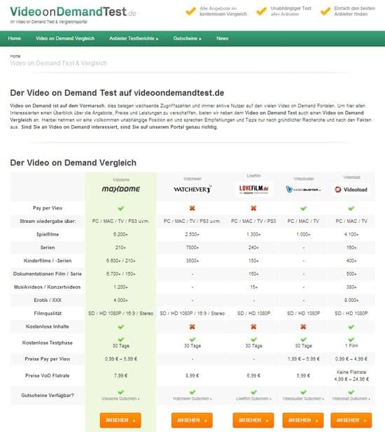Image resolution: width=385 pixels, height=432 pixels.
Task: Expand the Gutscheine dropdown menu
Action: click(x=187, y=38)
